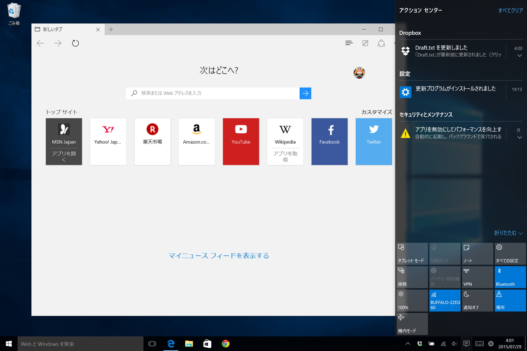Screen dimensions: 527x351
Task: Expand the security and maintenance warning
Action: point(519,137)
